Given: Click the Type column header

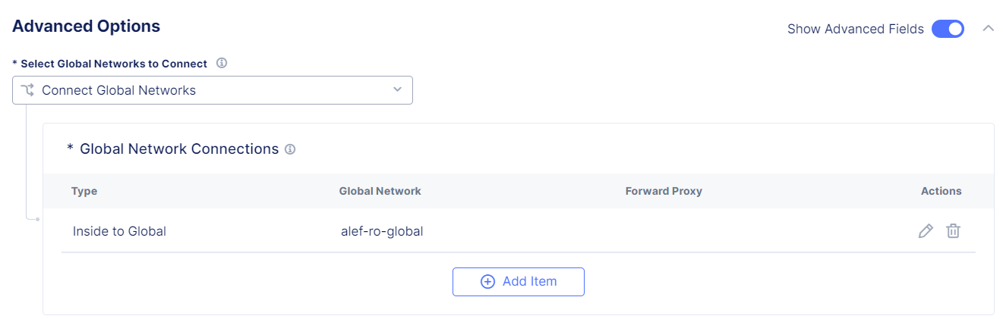Looking at the screenshot, I should (x=84, y=191).
